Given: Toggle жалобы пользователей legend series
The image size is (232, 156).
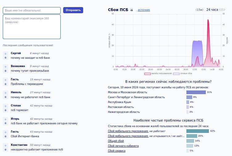Looking at the screenshot, I should click(x=158, y=74).
